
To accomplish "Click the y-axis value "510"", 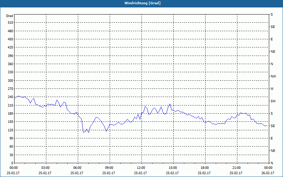I will coord(11,23).
